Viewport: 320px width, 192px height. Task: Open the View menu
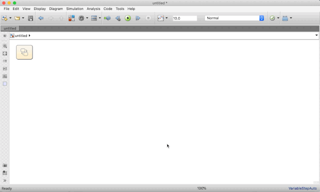27,9
